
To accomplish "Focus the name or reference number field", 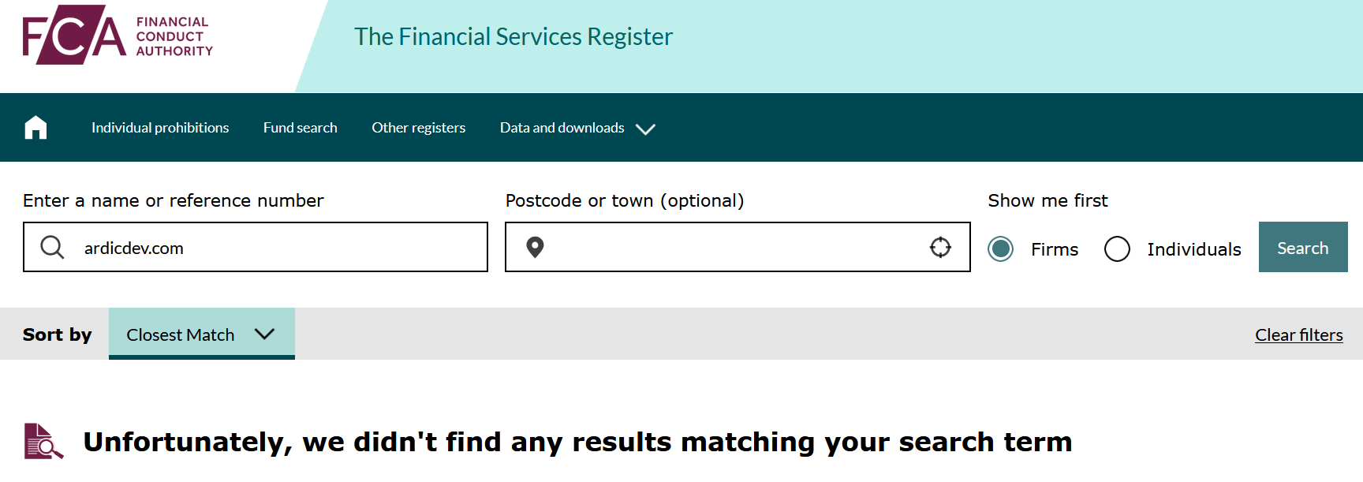I will (x=256, y=247).
